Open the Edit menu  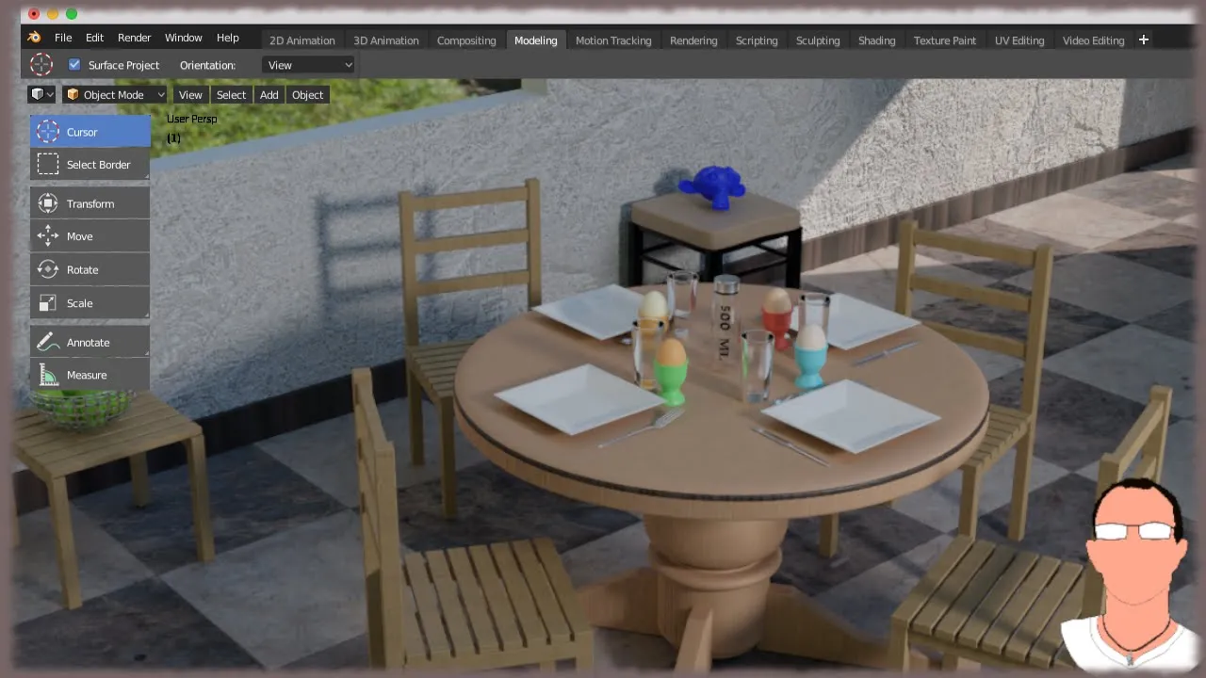click(94, 38)
